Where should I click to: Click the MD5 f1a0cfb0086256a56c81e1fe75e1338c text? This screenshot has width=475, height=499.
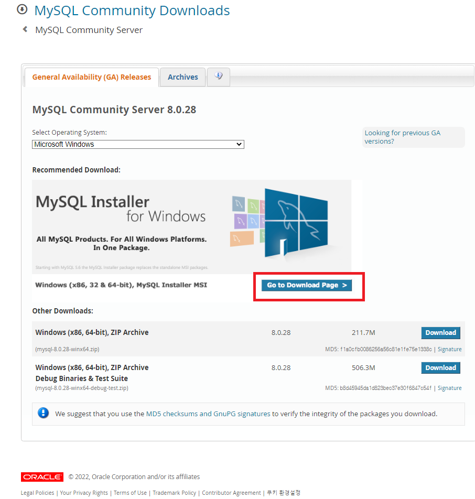[378, 349]
